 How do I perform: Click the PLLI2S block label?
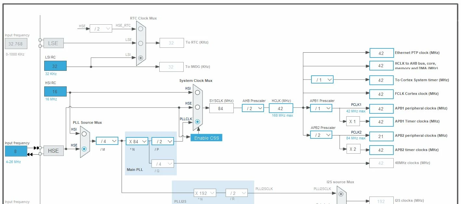pyautogui.click(x=180, y=201)
